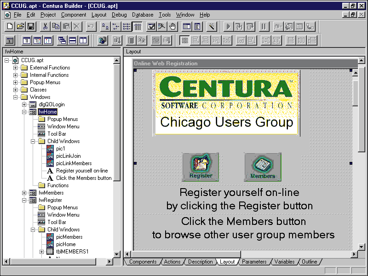Click the hand breakpoint icon
This screenshot has height=276, width=368.
pyautogui.click(x=172, y=26)
